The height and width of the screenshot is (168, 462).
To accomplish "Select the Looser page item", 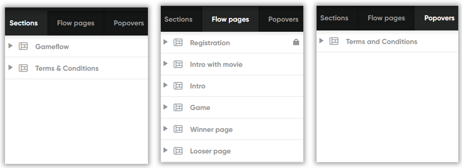I will pos(232,151).
